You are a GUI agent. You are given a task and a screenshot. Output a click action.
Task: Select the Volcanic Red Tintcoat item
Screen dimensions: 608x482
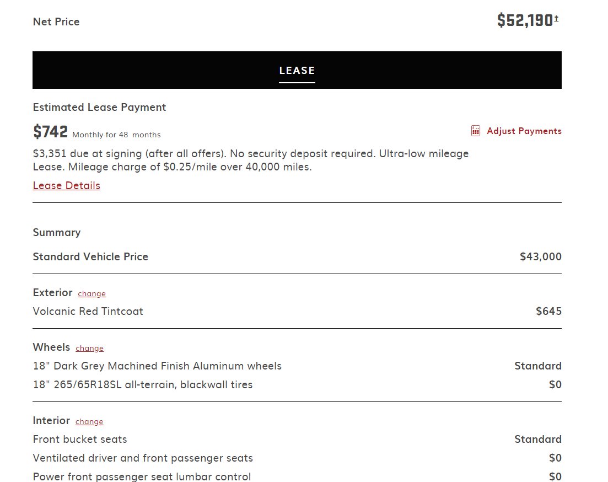(x=88, y=311)
